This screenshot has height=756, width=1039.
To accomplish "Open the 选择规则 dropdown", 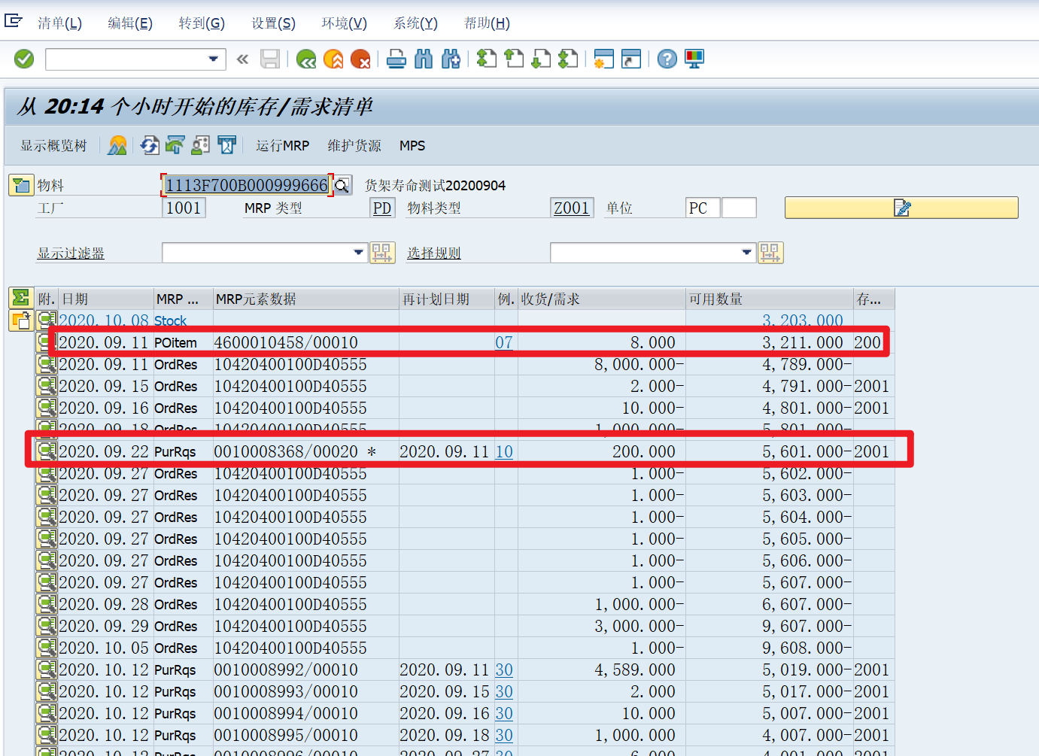I will click(x=746, y=252).
